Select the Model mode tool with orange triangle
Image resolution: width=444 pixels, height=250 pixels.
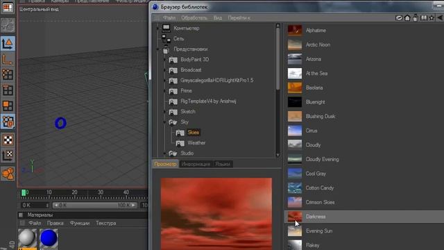tap(8, 44)
